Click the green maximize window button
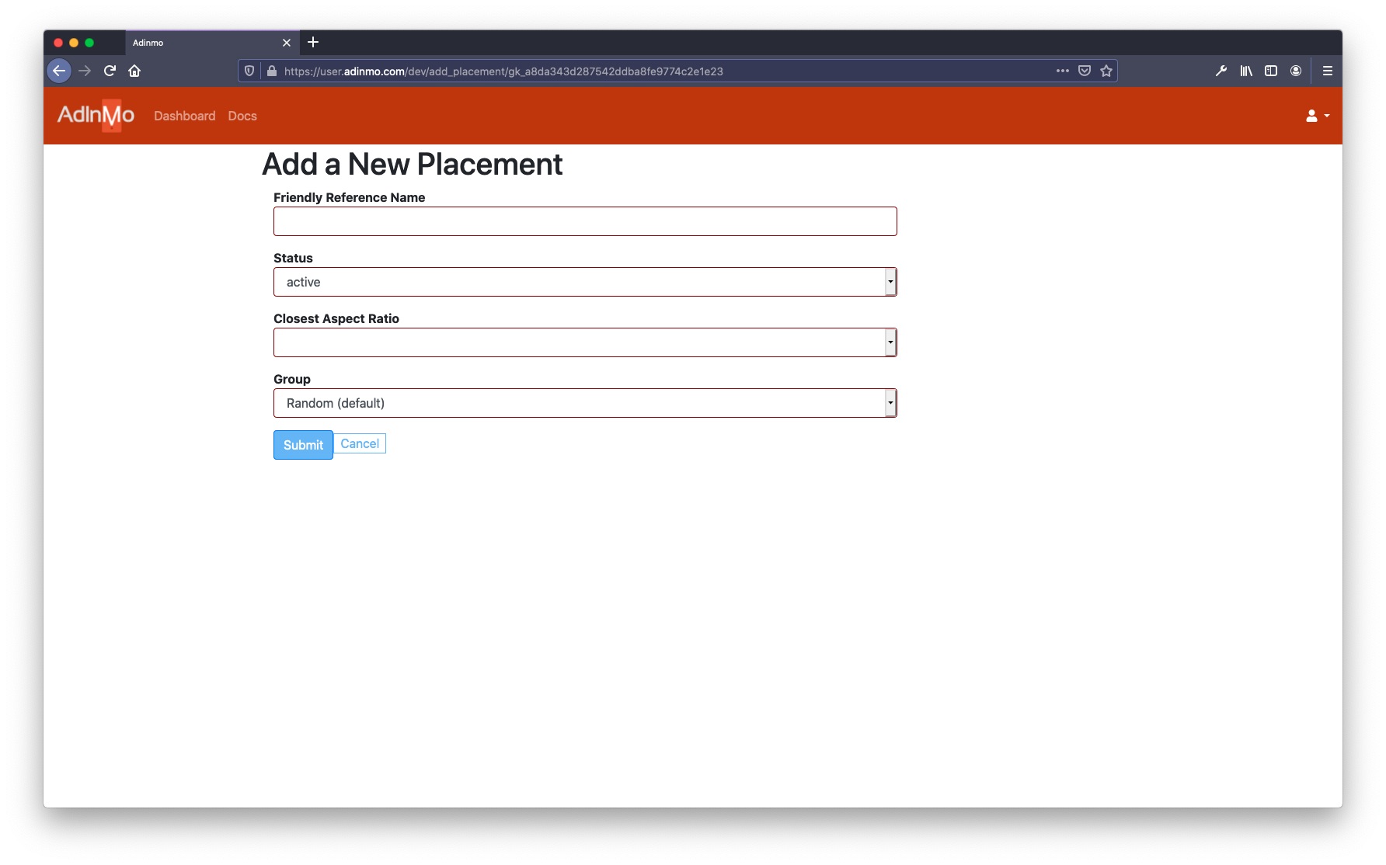 point(89,43)
